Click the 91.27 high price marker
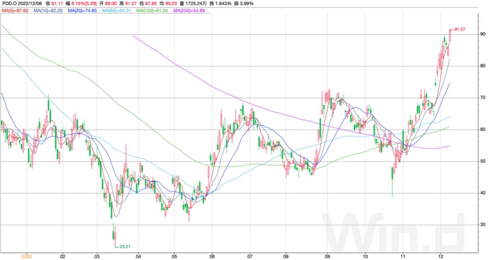Viewport: 500px width, 260px height. pos(460,29)
